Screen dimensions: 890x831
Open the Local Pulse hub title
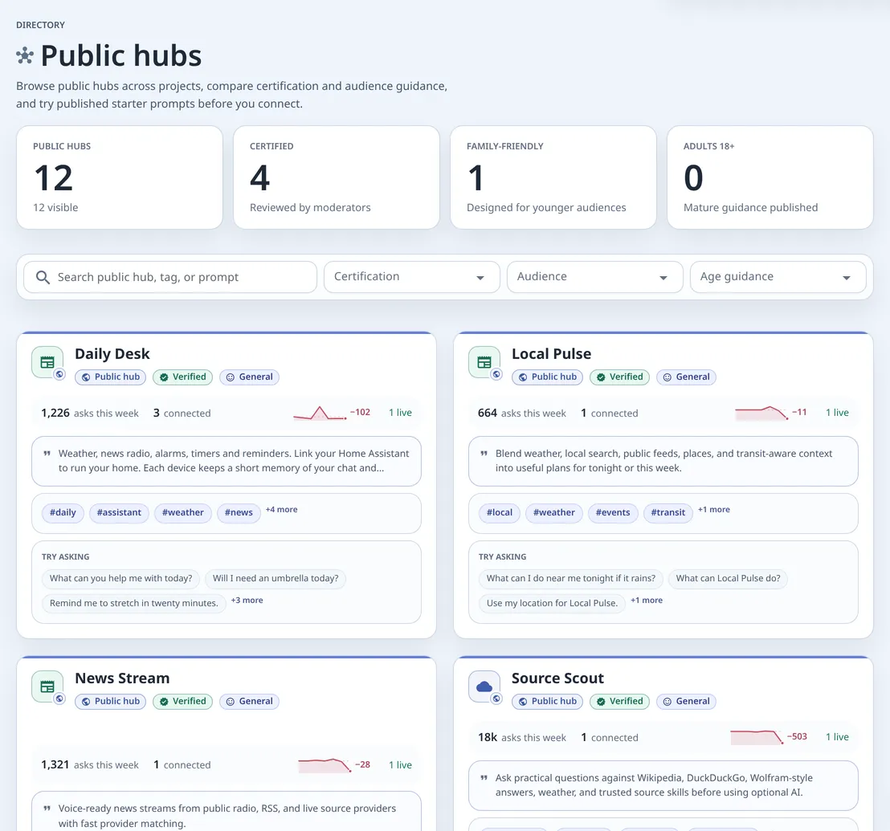coord(551,354)
